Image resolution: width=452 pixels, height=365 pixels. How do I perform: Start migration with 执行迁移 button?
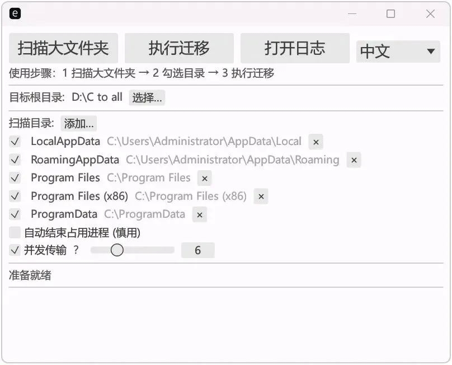click(179, 48)
